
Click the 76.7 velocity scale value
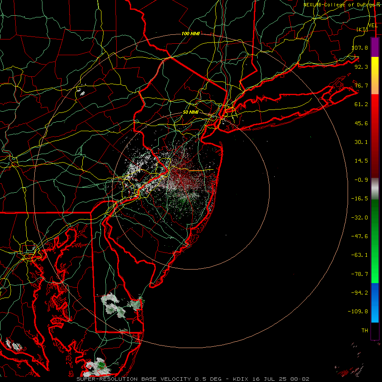(x=361, y=85)
